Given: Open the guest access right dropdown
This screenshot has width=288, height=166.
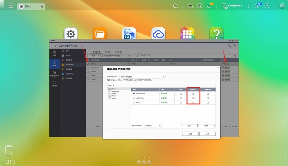Looking at the screenshot, I should (153, 125).
